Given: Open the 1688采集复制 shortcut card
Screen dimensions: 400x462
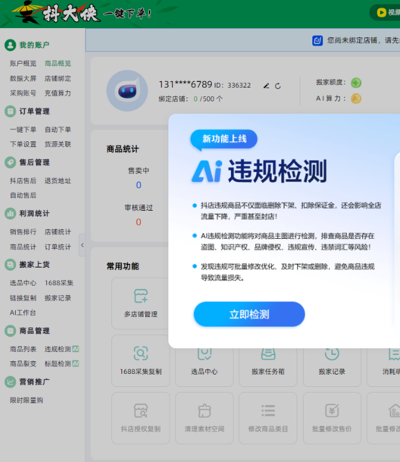Looking at the screenshot, I should click(x=141, y=361).
